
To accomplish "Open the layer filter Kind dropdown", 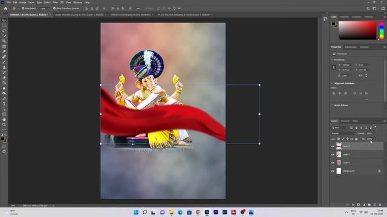I will pyautogui.click(x=339, y=128).
